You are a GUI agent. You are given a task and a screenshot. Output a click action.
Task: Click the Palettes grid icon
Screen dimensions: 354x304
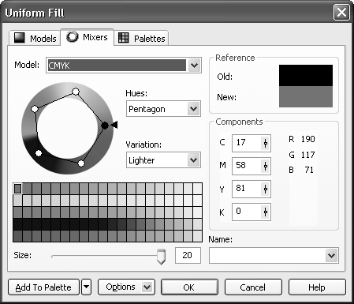pos(123,38)
